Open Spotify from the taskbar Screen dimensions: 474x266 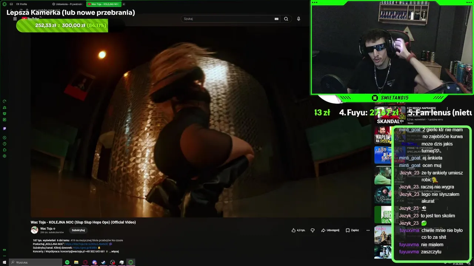67,262
